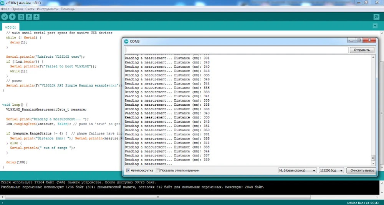This screenshot has width=384, height=205.
Task: Click the last 'Reading a measurement...' line
Action: point(148,164)
